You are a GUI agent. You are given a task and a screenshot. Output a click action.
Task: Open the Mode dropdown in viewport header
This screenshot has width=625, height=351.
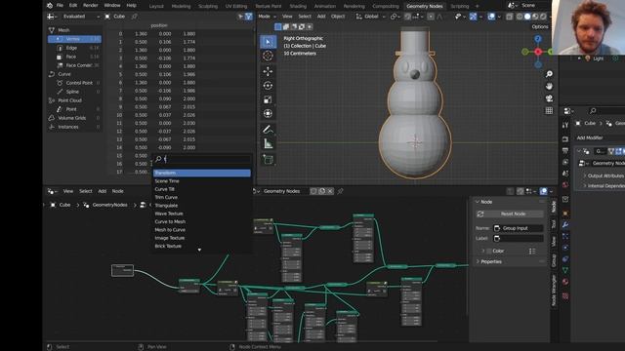267,17
